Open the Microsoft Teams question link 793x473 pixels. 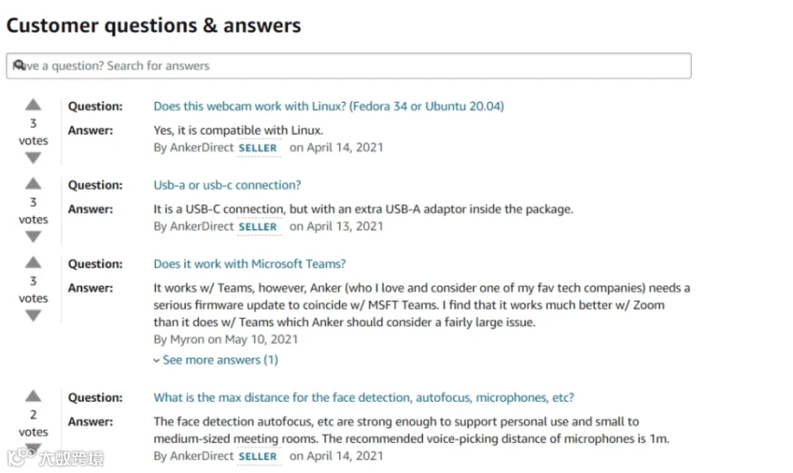(250, 263)
